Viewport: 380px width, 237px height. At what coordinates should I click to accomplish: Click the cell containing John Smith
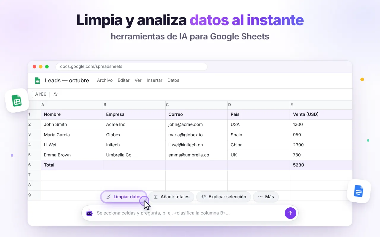72,124
